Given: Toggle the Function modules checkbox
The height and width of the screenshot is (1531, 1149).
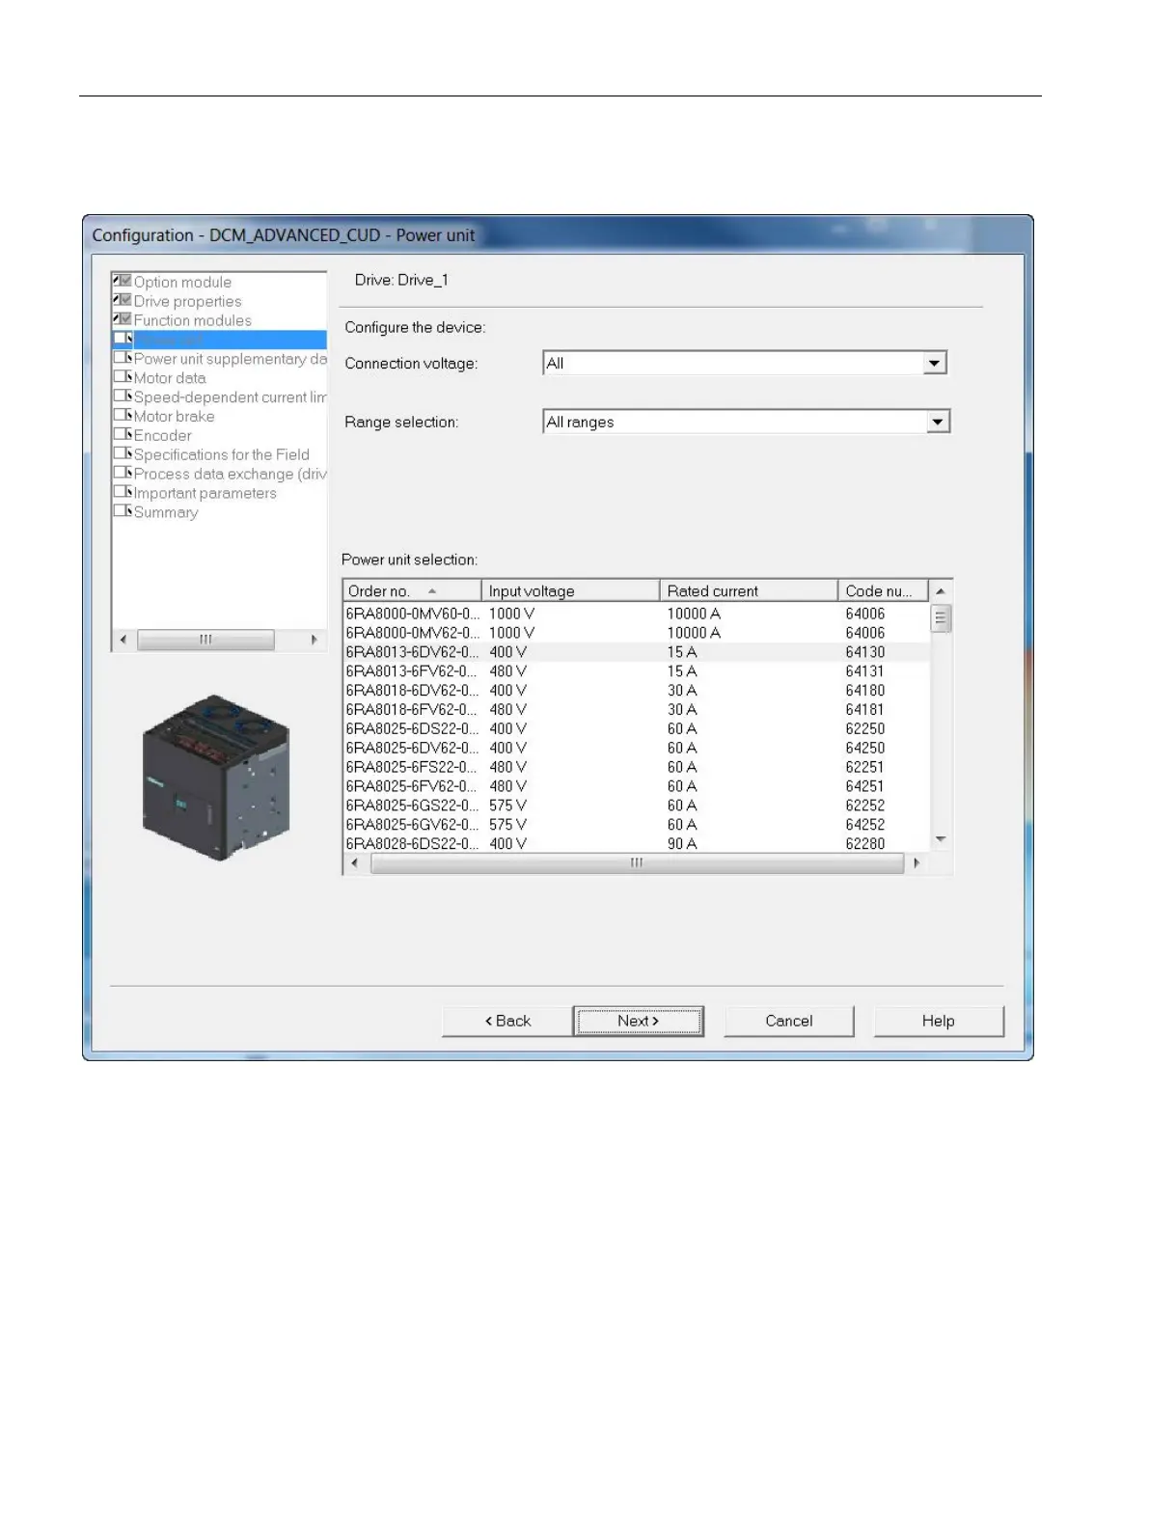Looking at the screenshot, I should (122, 319).
